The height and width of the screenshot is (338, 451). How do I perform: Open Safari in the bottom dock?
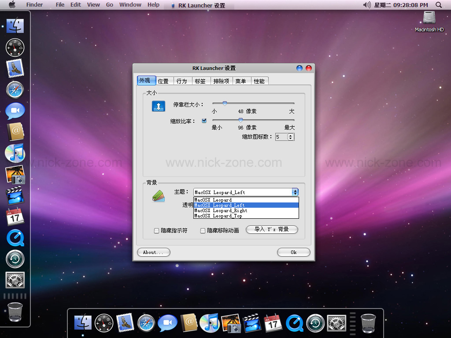(146, 323)
